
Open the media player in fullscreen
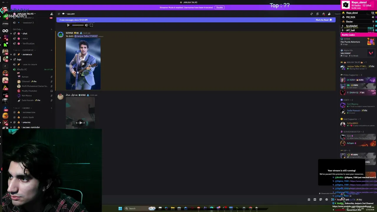tap(91, 25)
